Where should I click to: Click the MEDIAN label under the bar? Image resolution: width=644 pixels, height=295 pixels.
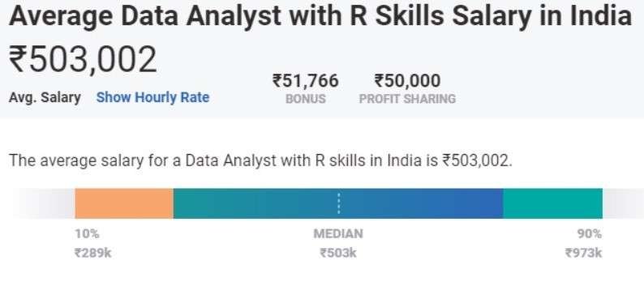338,234
